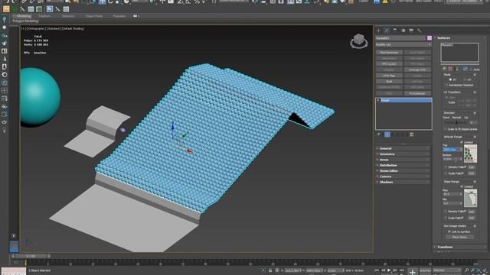
Task: Click the highlighted blue icon on second toolbar row
Action: pos(49,9)
